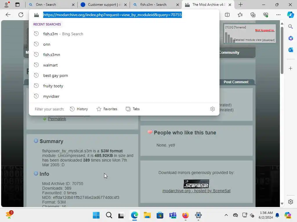This screenshot has height=222, width=297.
Task: Add a sidebar app with plus icon
Action: coord(290,68)
